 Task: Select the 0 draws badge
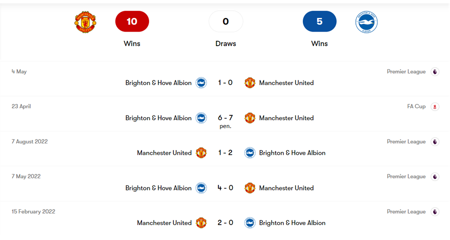(226, 21)
